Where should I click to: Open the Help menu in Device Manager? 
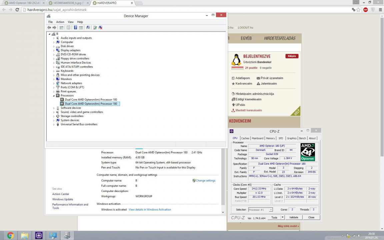point(80,22)
